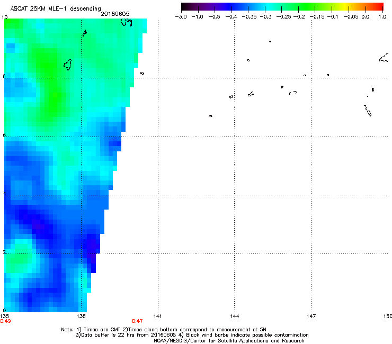392x344 pixels.
Task: Click the red end of the color scale bar
Action: pyautogui.click(x=380, y=6)
